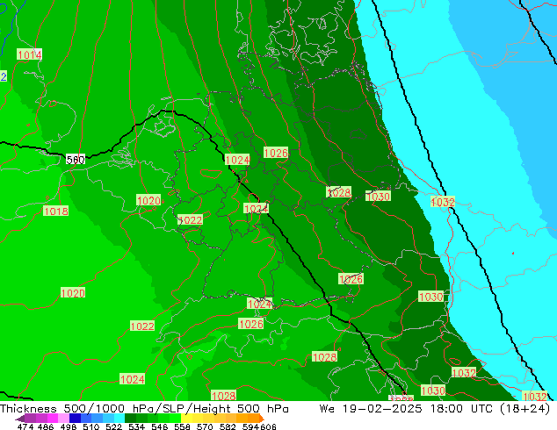Click the 510 legend value
This screenshot has width=557, height=430.
pyautogui.click(x=91, y=426)
